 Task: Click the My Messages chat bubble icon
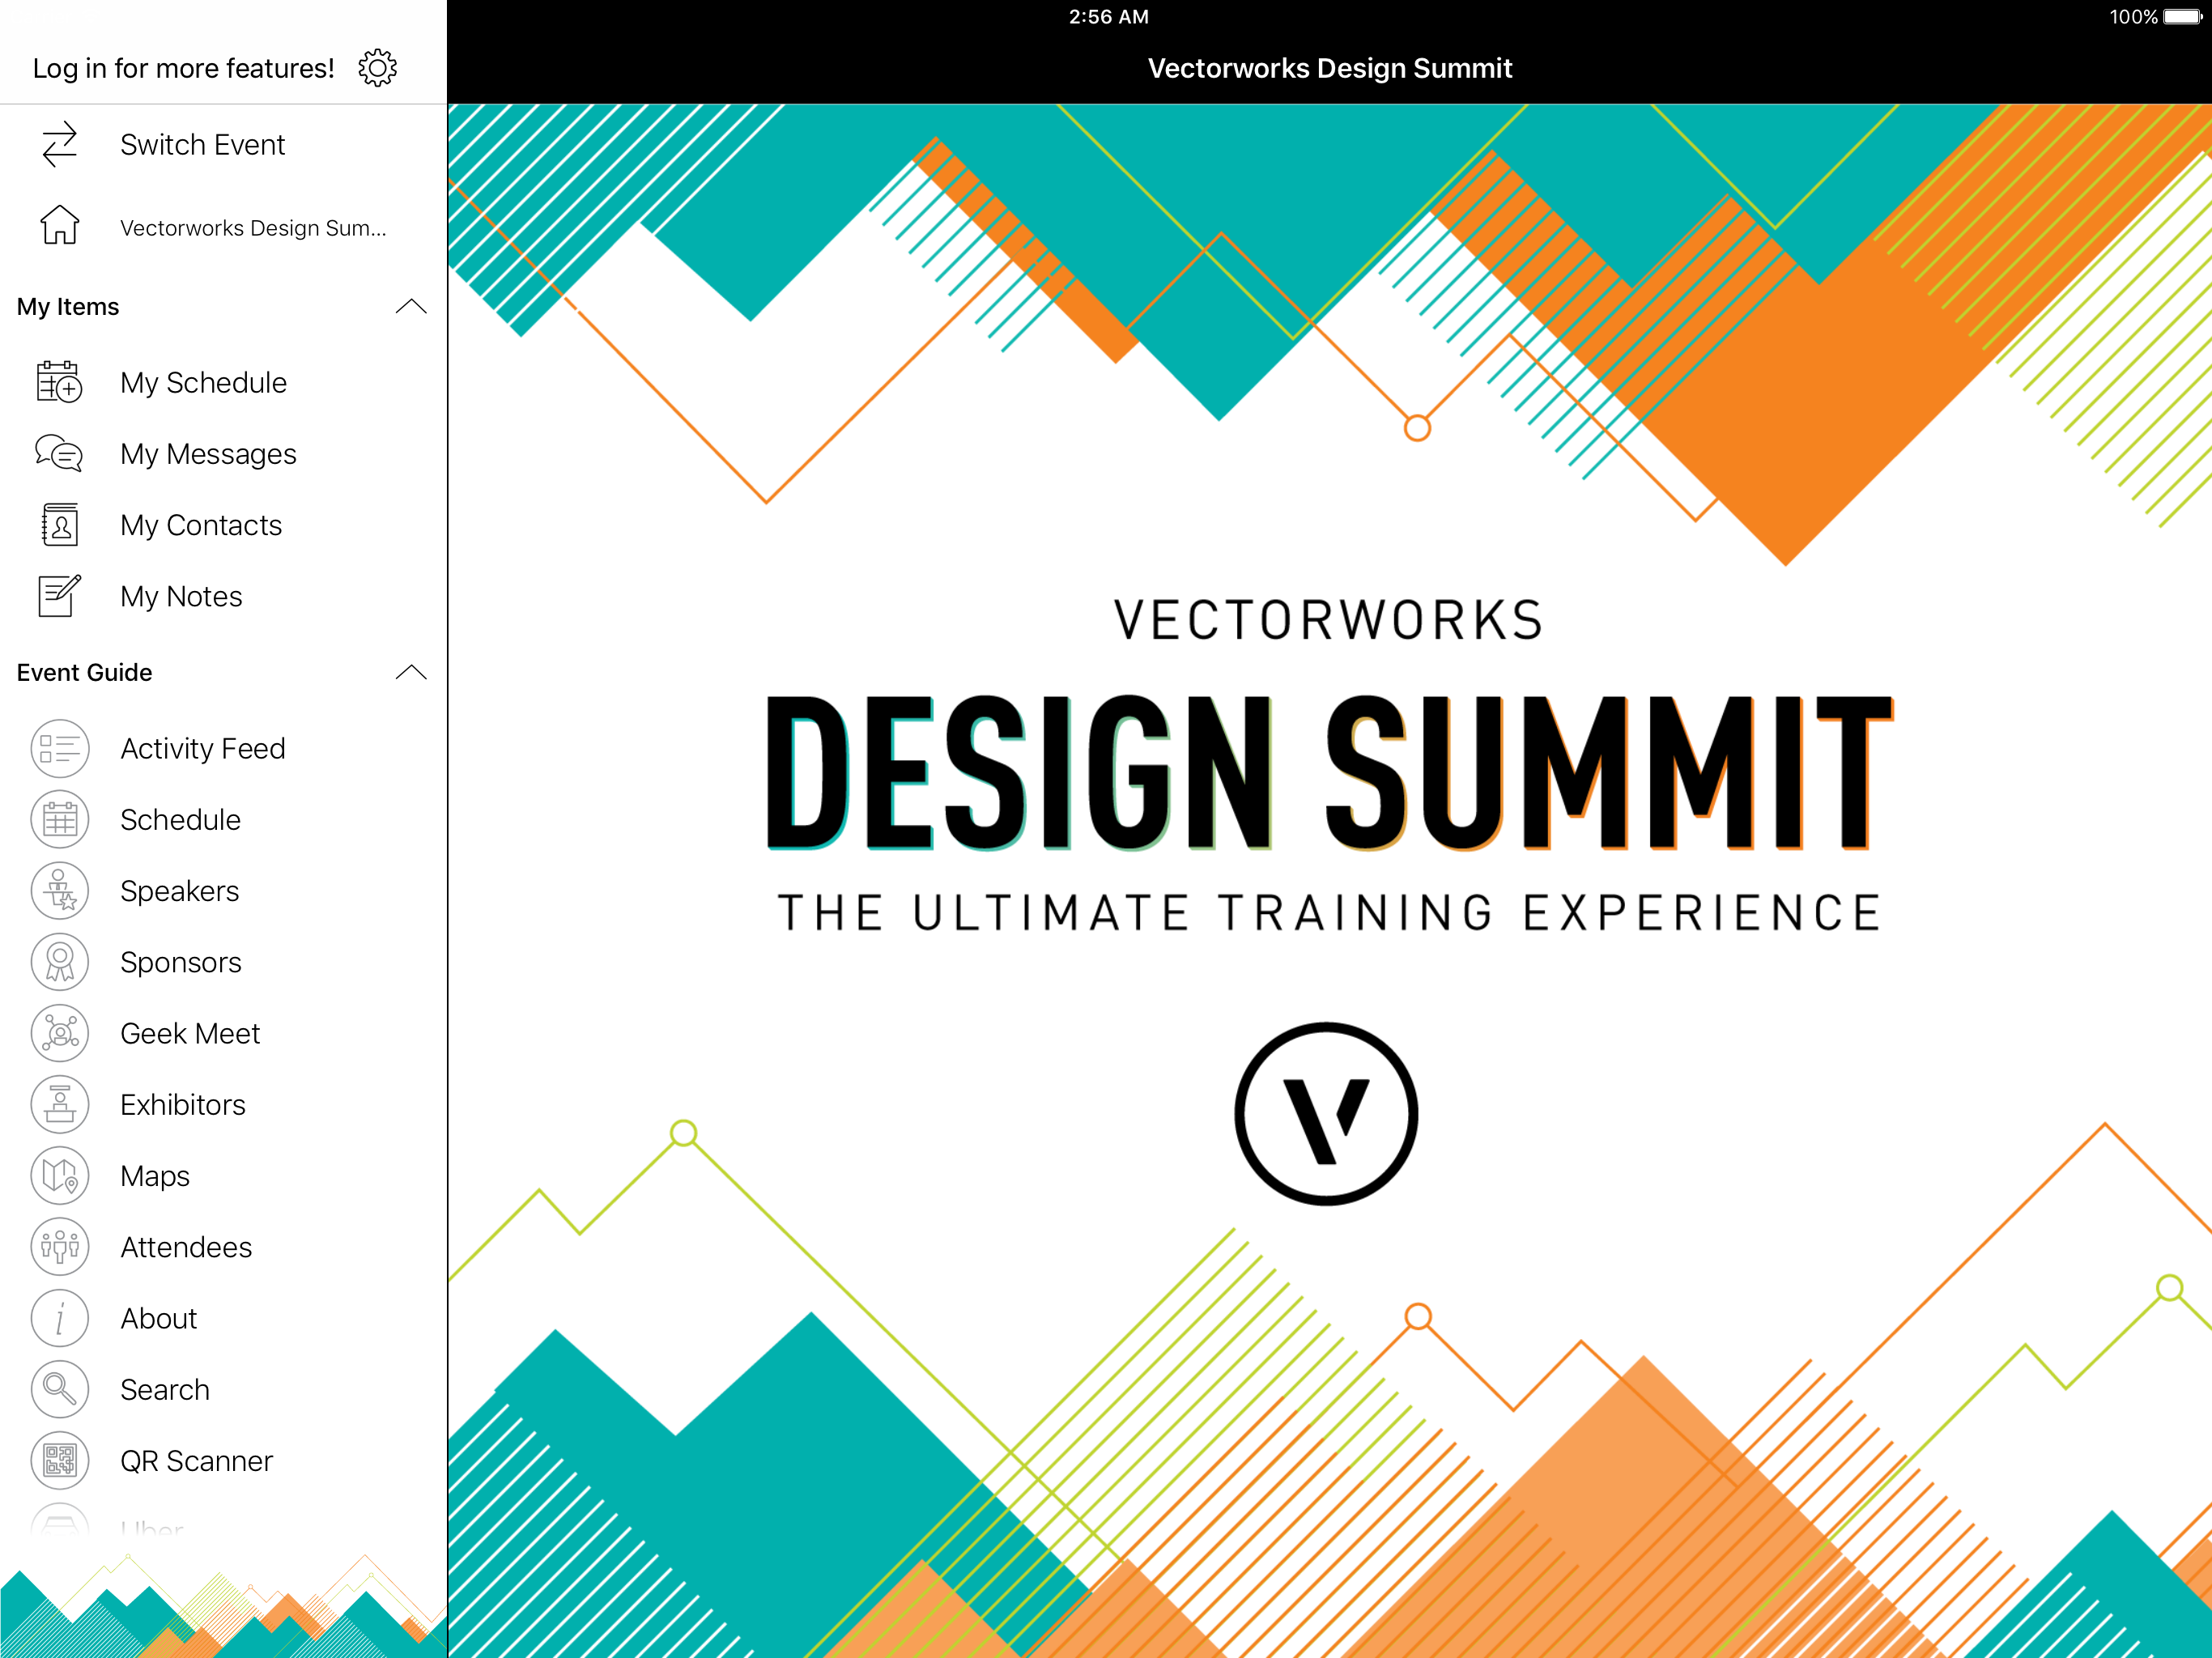pyautogui.click(x=59, y=454)
